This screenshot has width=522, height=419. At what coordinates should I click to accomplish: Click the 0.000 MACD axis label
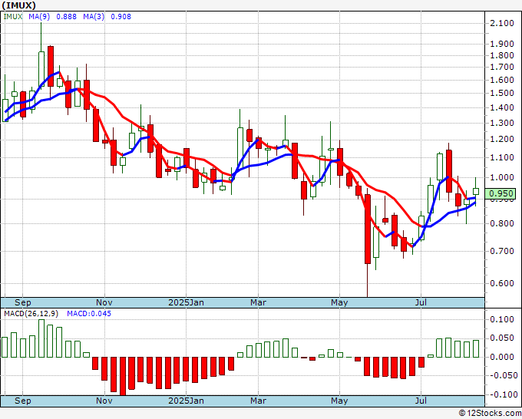(502, 357)
